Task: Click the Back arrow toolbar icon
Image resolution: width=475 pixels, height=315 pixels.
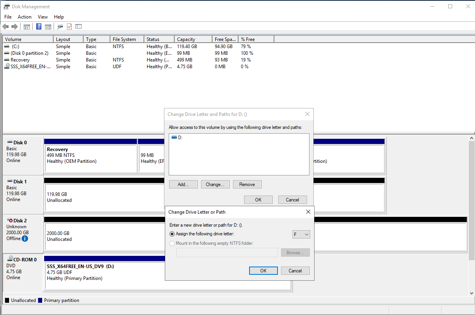Action: 6,27
